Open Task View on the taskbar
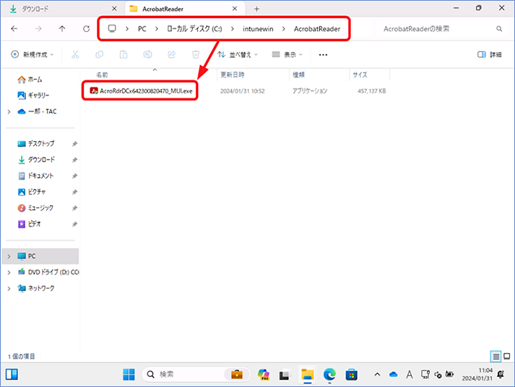This screenshot has width=515, height=387. coord(285,375)
